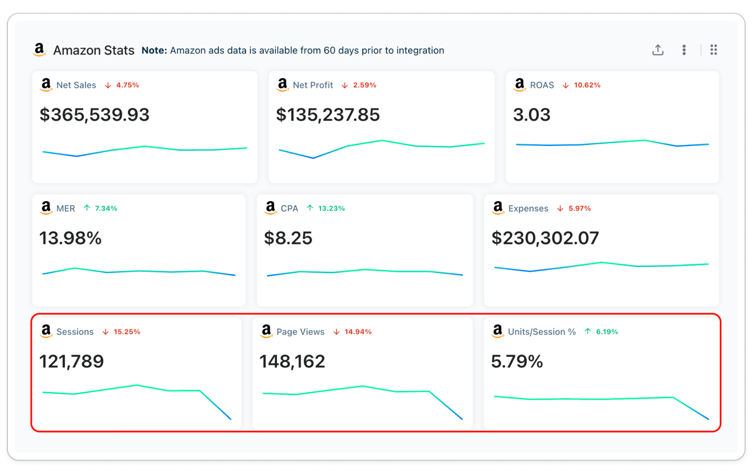The width and height of the screenshot is (756, 474).
Task: Click the Amazon icon on ROAS card
Action: [x=519, y=84]
